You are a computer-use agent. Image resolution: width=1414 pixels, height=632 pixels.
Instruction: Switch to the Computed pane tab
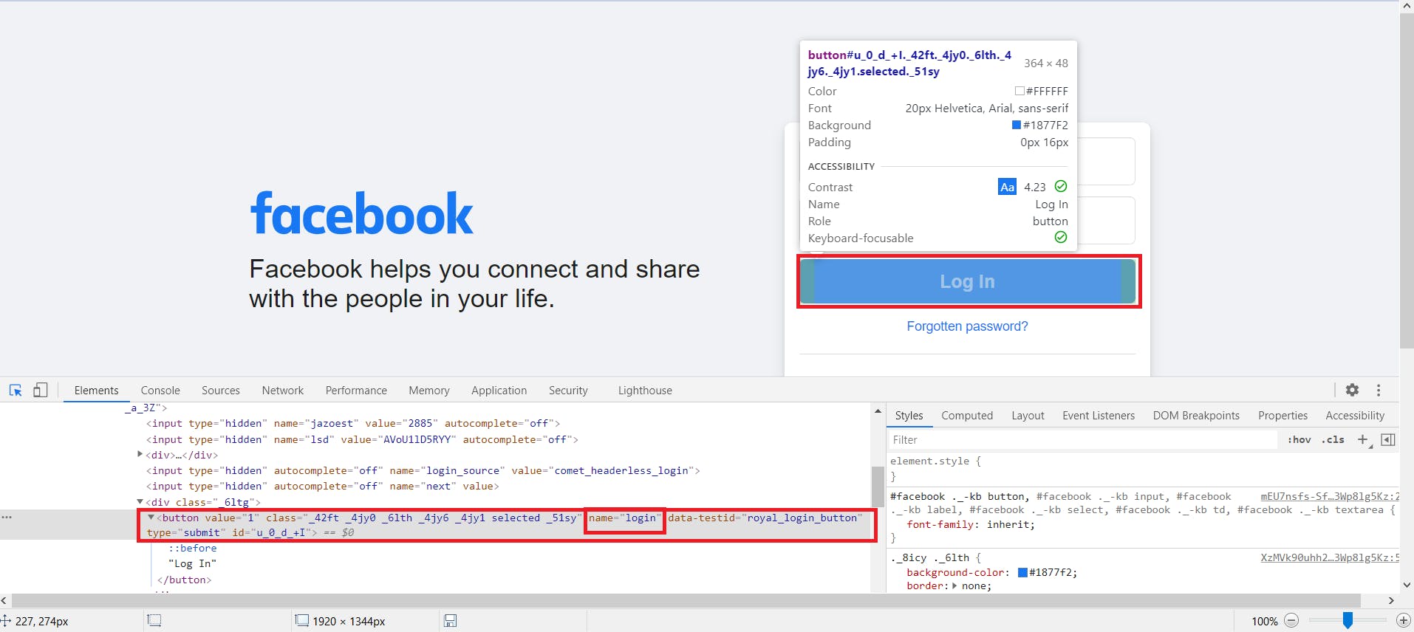tap(967, 416)
